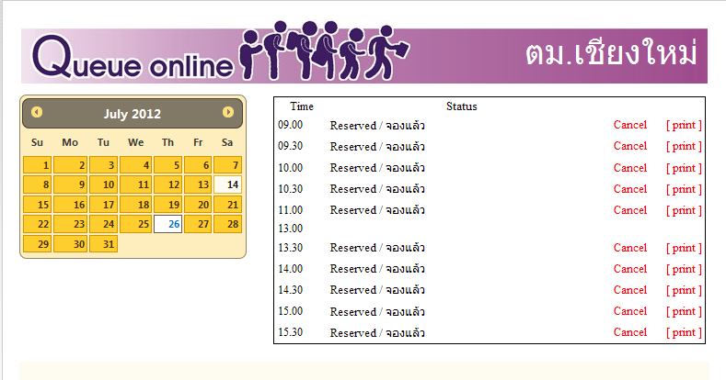Screen dimensions: 726x380
Task: Cancel the 13.30 reservation
Action: pos(630,248)
